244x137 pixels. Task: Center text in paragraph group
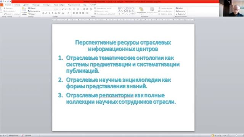click(77, 13)
